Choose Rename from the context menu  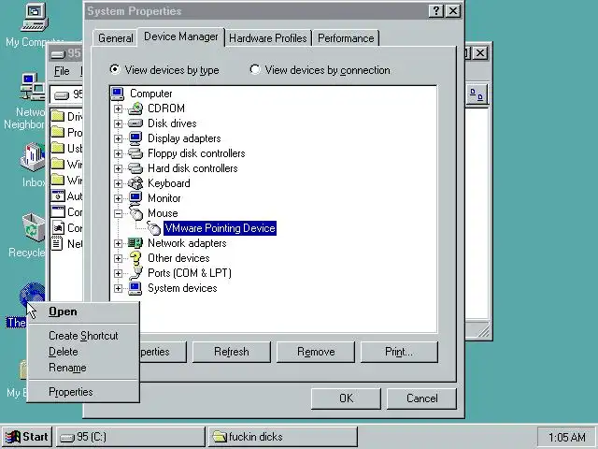(83, 368)
